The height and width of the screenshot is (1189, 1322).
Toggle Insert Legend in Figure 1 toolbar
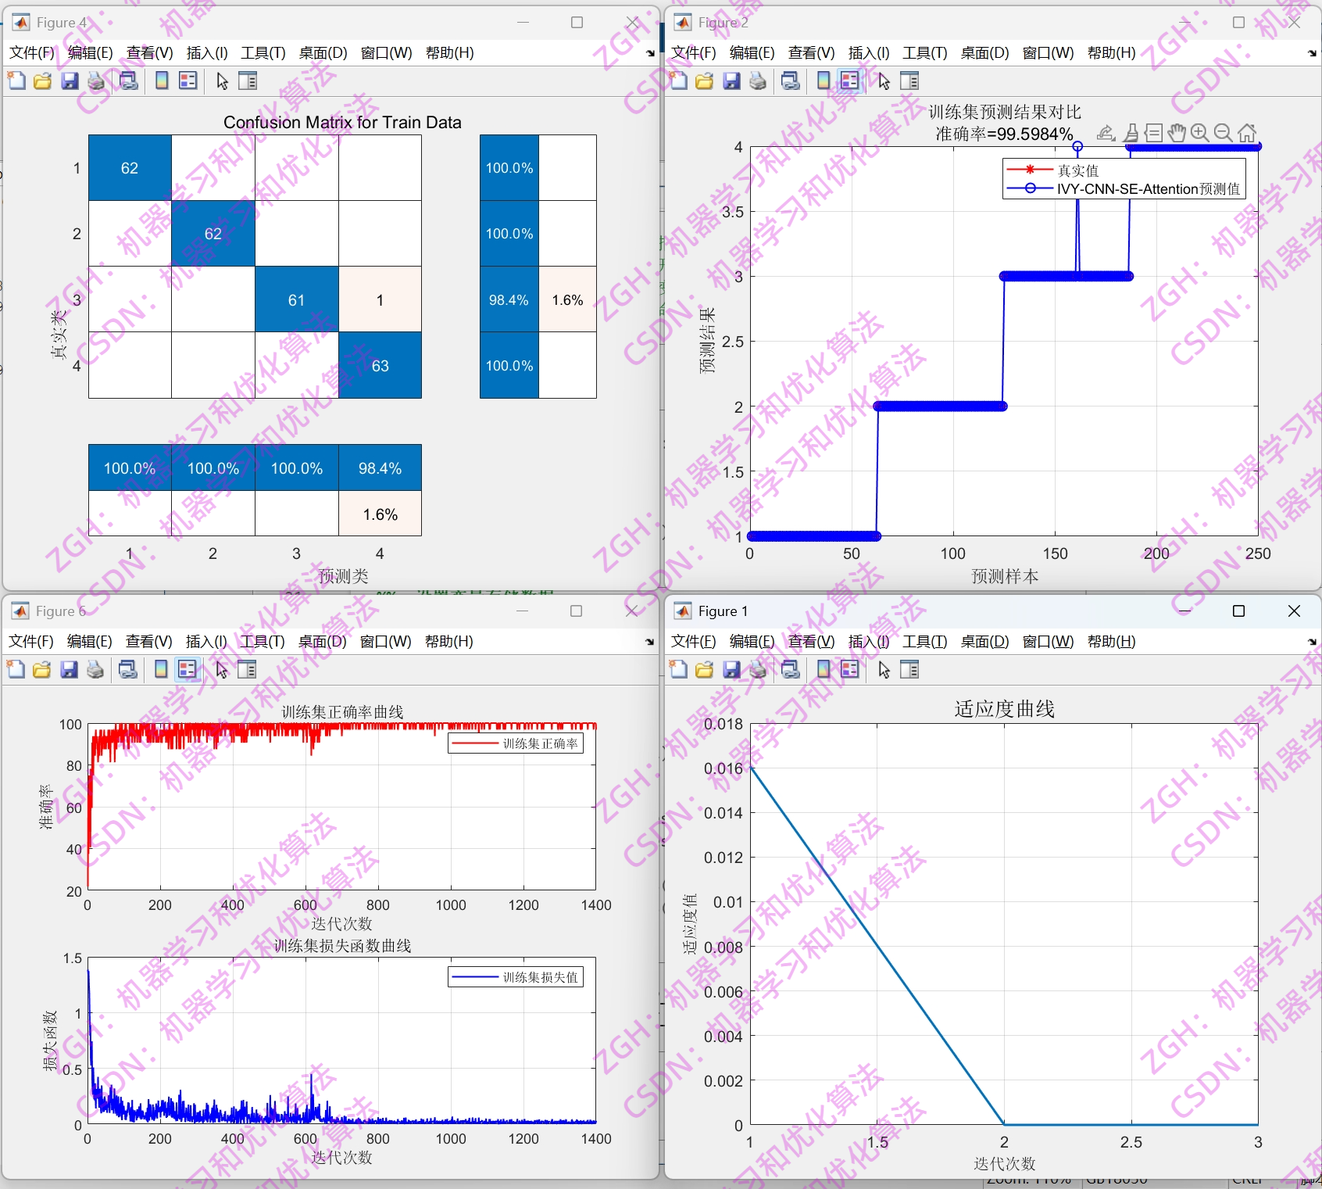(850, 669)
